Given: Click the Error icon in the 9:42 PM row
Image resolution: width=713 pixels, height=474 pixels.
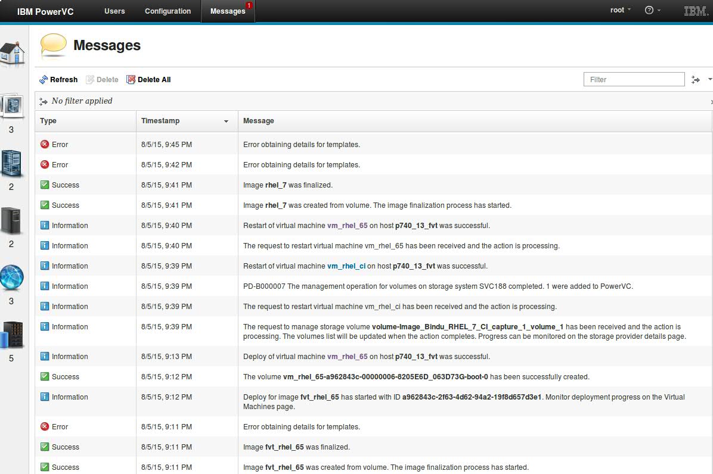Looking at the screenshot, I should [45, 164].
